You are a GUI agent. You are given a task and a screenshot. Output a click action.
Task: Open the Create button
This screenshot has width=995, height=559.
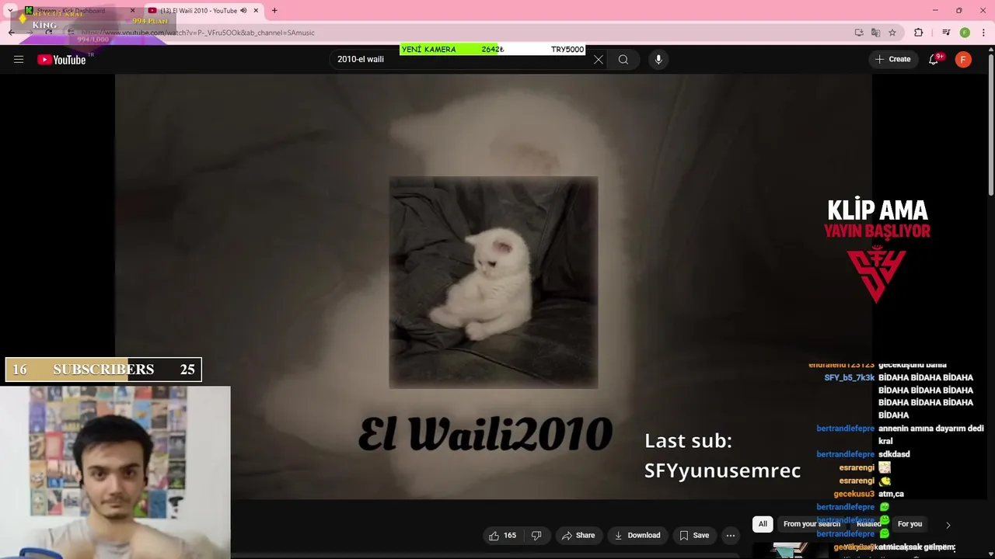tap(893, 60)
